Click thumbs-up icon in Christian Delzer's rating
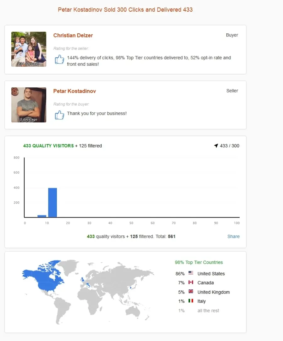283x341 pixels. 59,59
